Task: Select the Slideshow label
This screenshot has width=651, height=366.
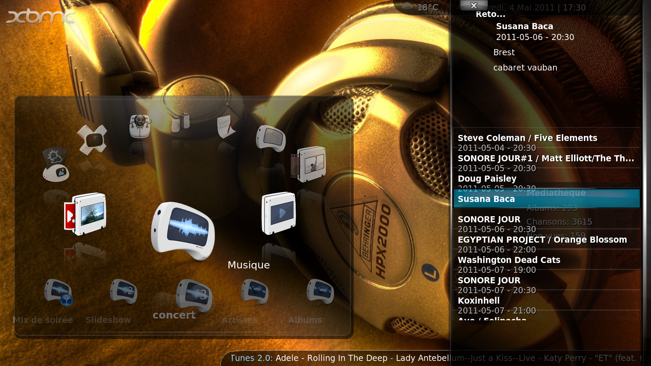Action: pyautogui.click(x=108, y=320)
